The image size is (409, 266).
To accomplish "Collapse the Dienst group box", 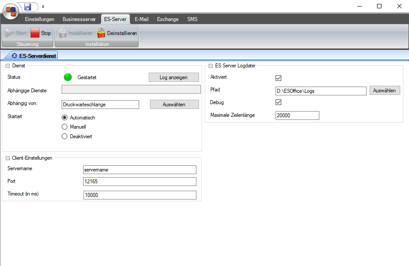I will tap(8, 66).
